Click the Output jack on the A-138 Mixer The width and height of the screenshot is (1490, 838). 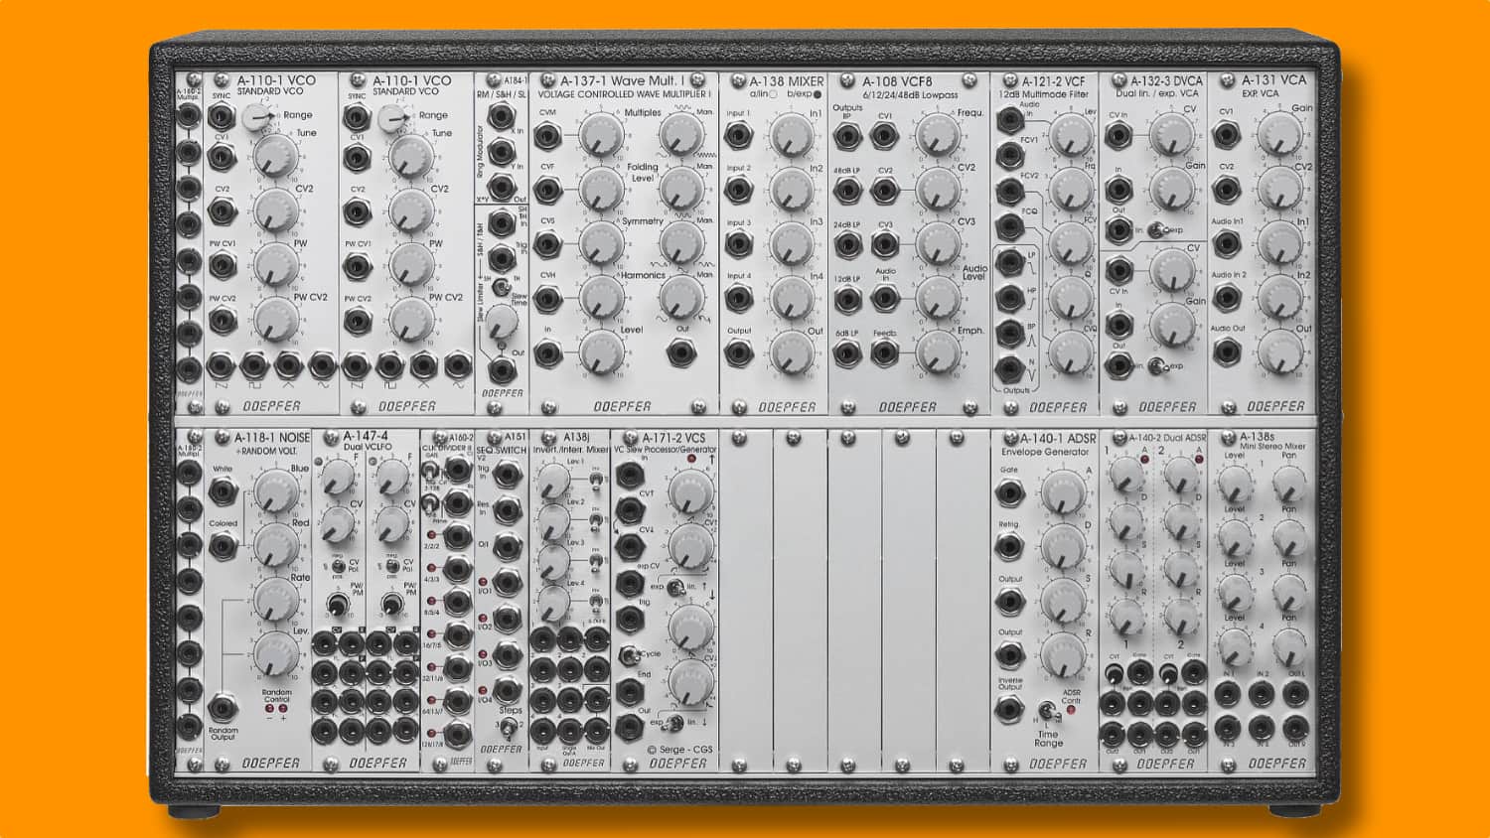click(x=738, y=351)
